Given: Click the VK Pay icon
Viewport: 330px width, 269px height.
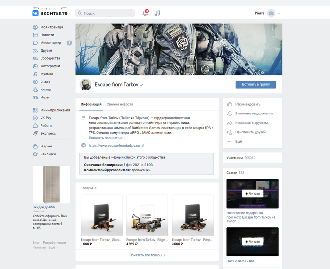Looking at the screenshot, I should tap(35, 118).
